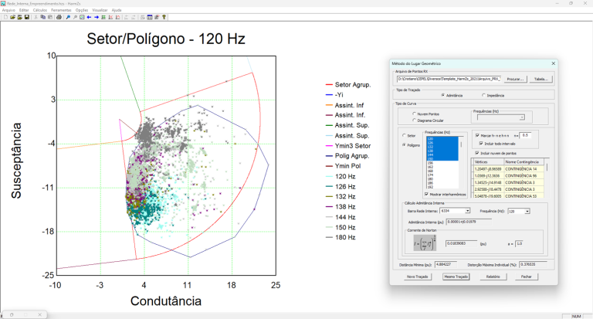Open the Cálculos menu
This screenshot has width=593, height=319.
pos(40,9)
